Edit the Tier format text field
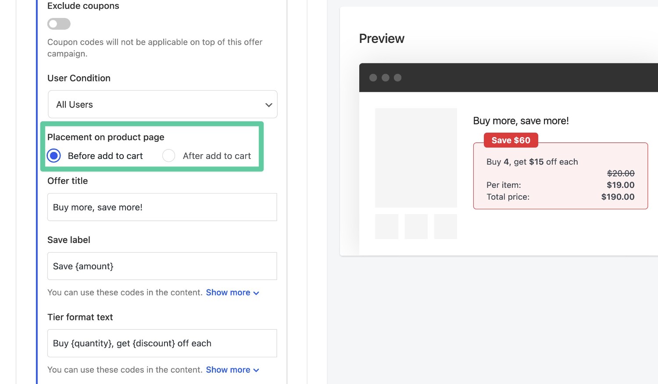Image resolution: width=658 pixels, height=384 pixels. pyautogui.click(x=162, y=343)
